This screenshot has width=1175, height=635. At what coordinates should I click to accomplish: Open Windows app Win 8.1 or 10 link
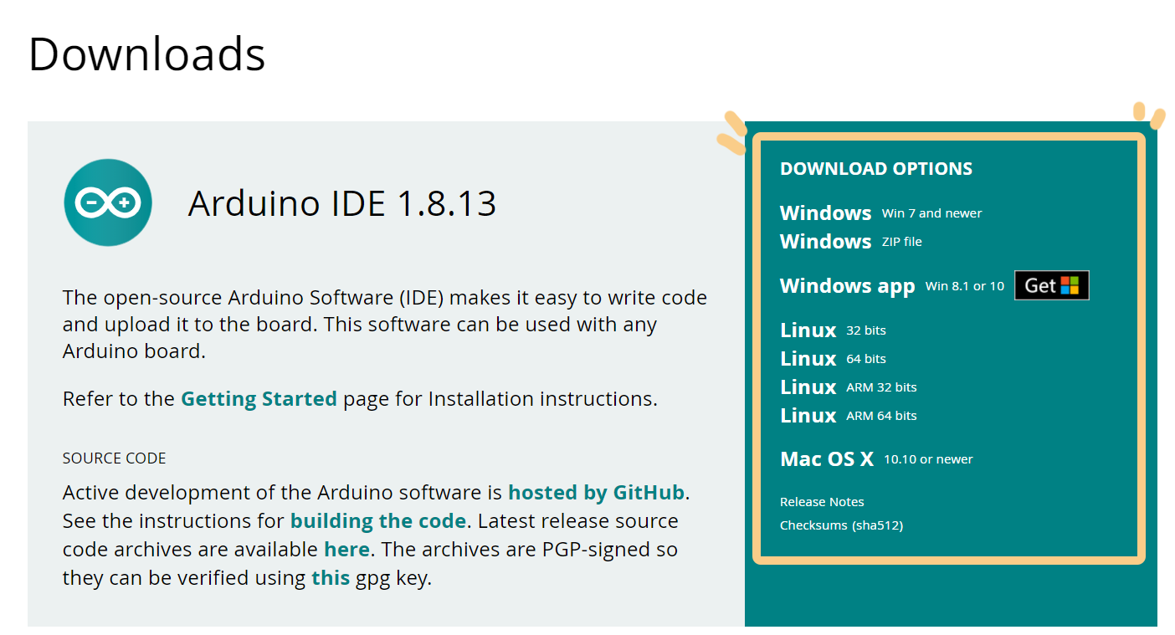coord(892,285)
